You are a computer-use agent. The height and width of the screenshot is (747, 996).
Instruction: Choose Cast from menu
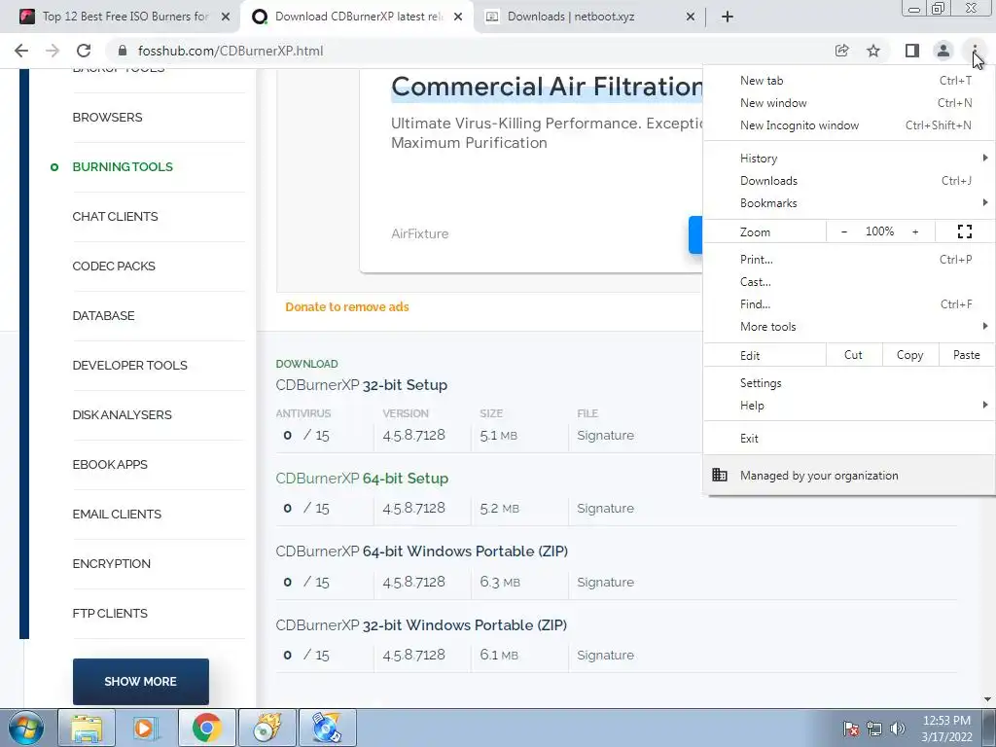(x=848, y=281)
